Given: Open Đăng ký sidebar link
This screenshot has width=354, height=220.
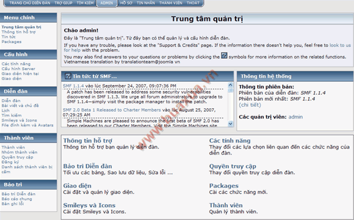Looking at the screenshot, I should (x=10, y=162).
